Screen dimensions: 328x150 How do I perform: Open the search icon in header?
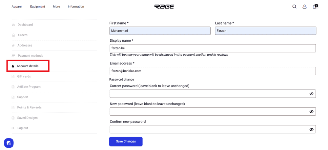tap(294, 7)
